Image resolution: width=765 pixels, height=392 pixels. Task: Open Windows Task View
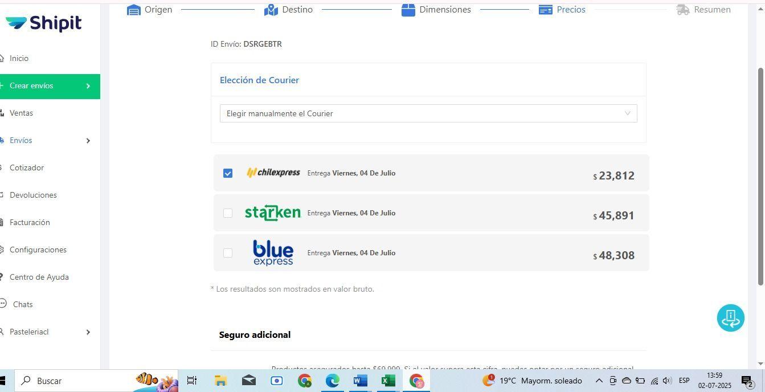(192, 381)
